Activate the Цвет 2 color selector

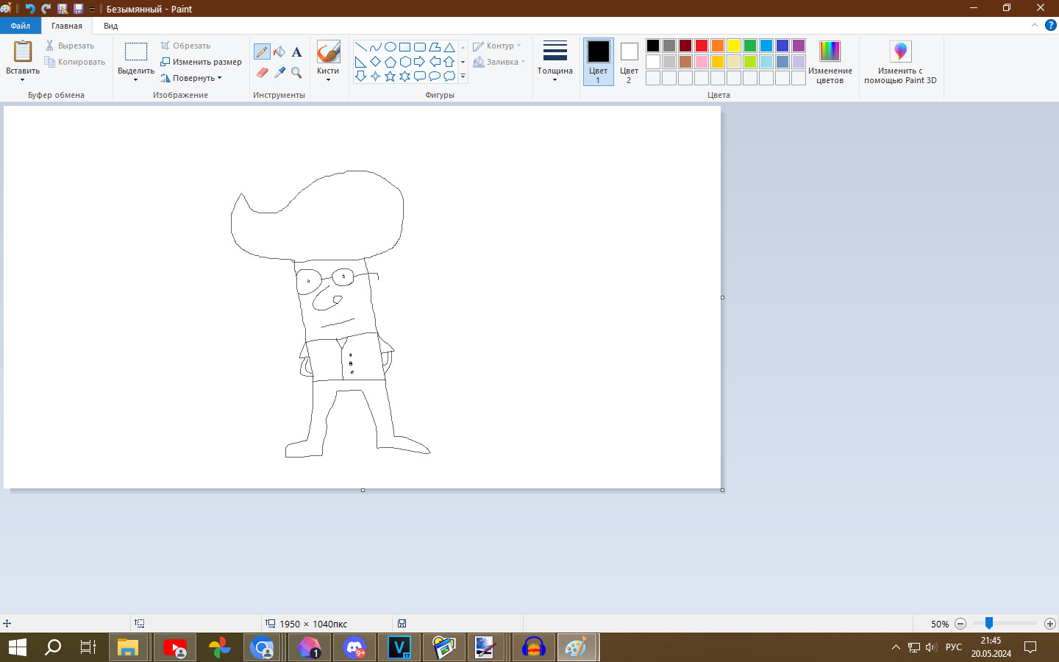(629, 62)
